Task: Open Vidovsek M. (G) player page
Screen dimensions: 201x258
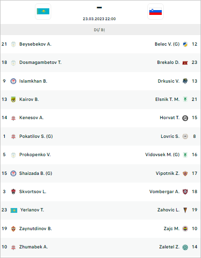Action: [162, 155]
